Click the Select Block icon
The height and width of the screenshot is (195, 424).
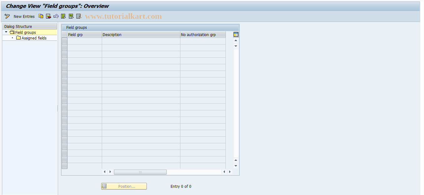(71, 16)
